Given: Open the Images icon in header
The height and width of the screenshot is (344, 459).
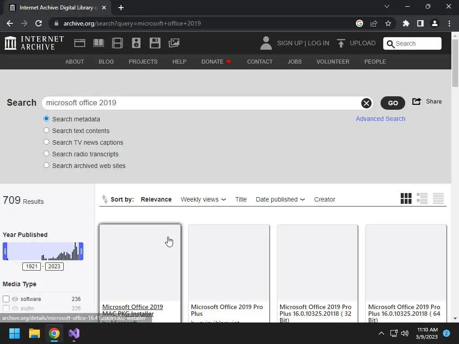Looking at the screenshot, I should point(174,43).
